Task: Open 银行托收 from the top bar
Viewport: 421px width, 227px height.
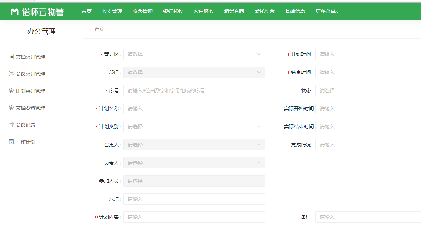Action: point(173,11)
